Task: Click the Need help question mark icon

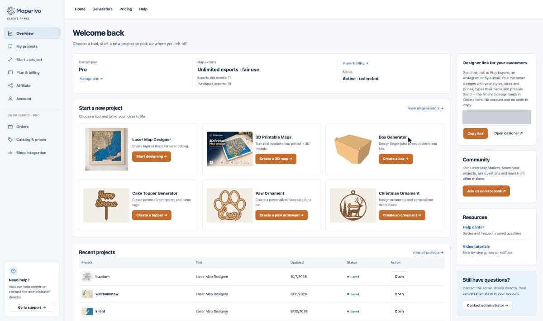Action: click(x=13, y=271)
